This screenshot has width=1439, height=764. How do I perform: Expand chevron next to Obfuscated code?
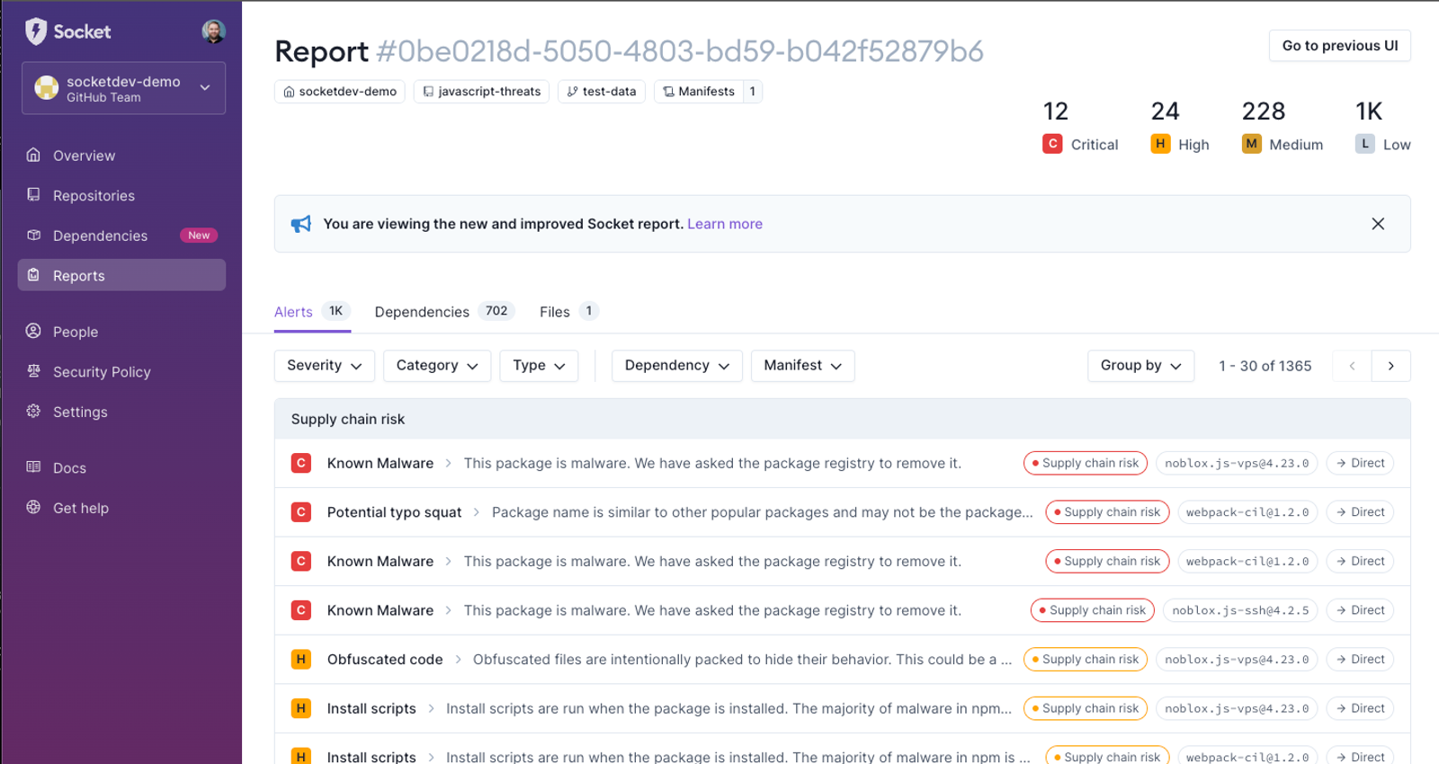tap(458, 660)
